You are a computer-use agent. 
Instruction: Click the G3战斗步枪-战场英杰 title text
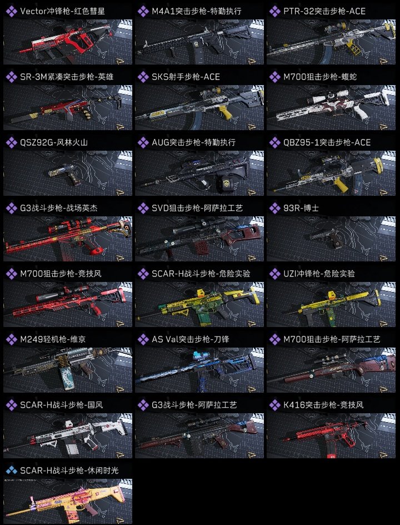(x=59, y=208)
